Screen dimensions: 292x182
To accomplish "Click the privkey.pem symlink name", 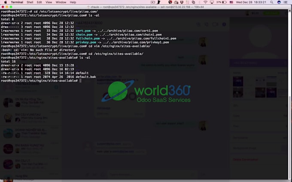I will [x=85, y=42].
